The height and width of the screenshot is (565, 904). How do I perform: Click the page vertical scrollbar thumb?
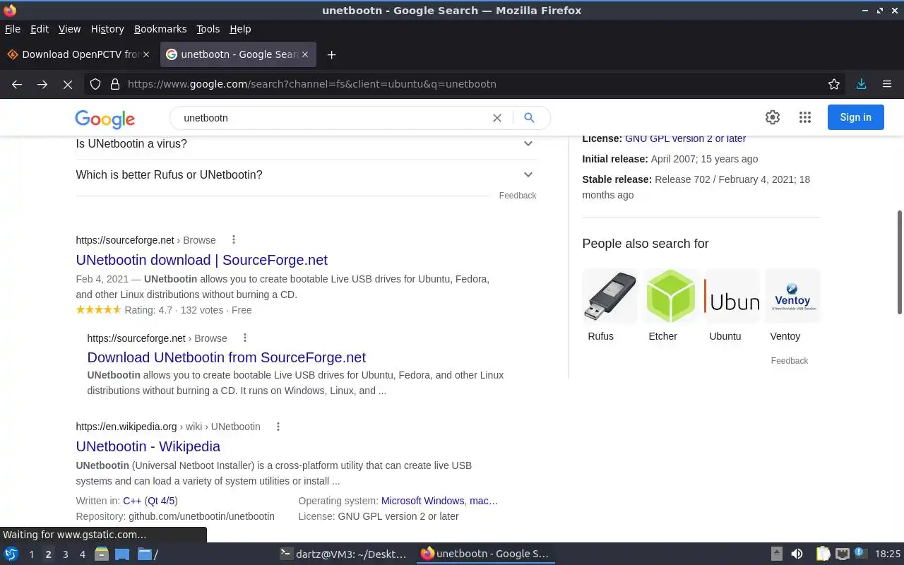tap(900, 262)
